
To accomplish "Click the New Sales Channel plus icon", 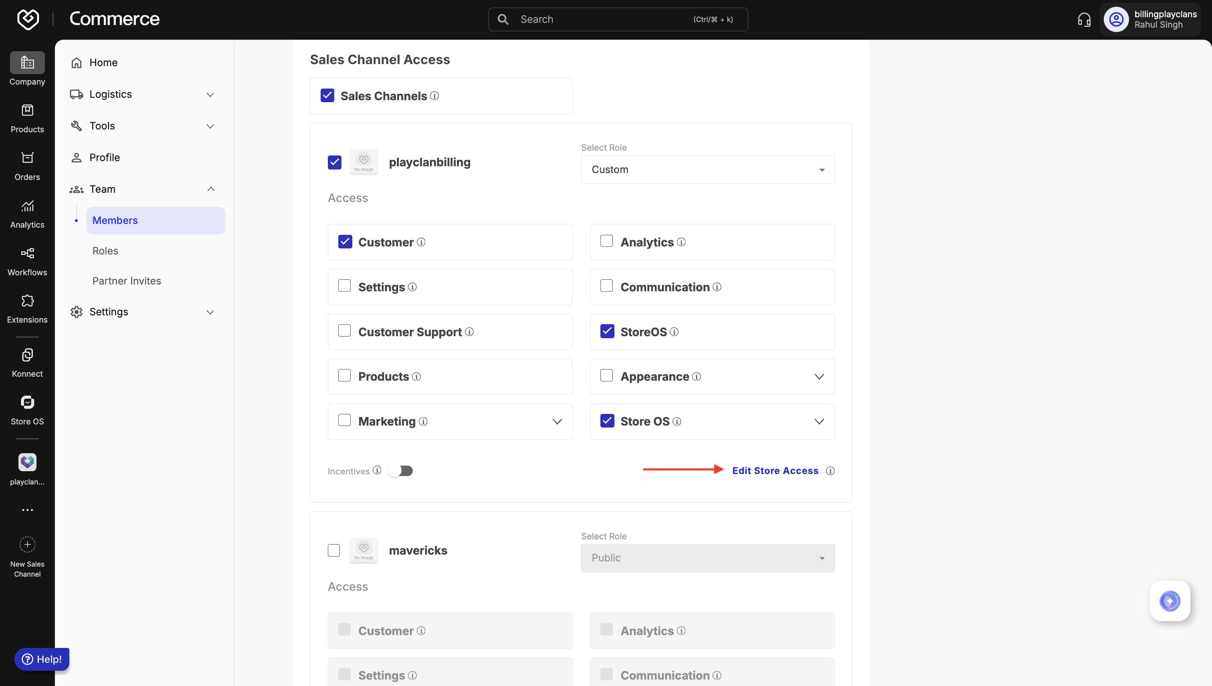I will tap(27, 545).
